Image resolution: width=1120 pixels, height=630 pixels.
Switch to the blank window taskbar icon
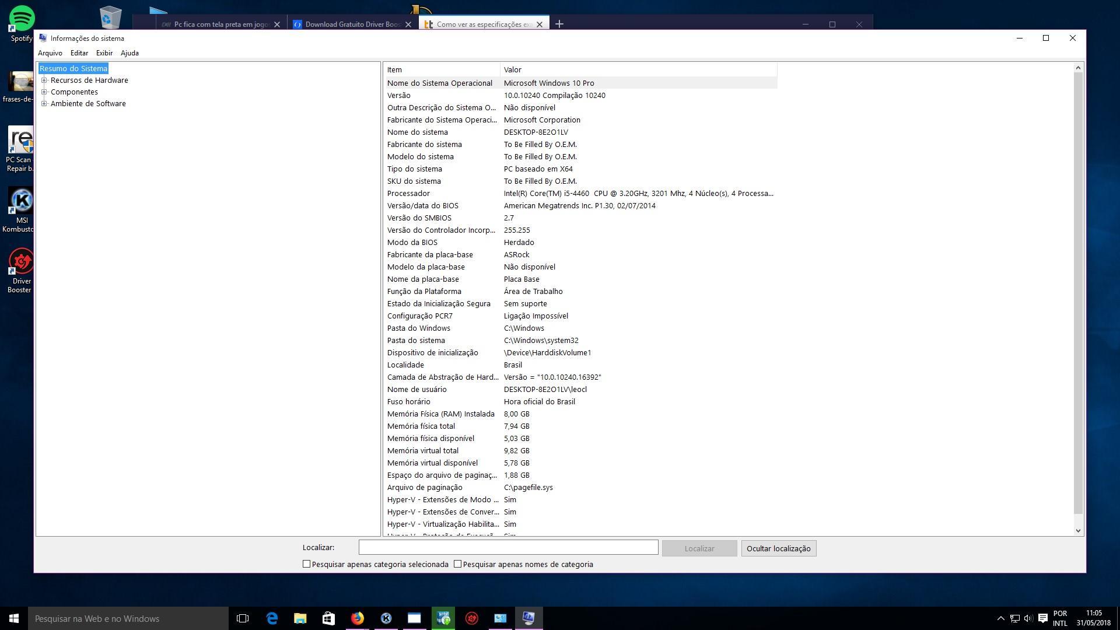(414, 618)
